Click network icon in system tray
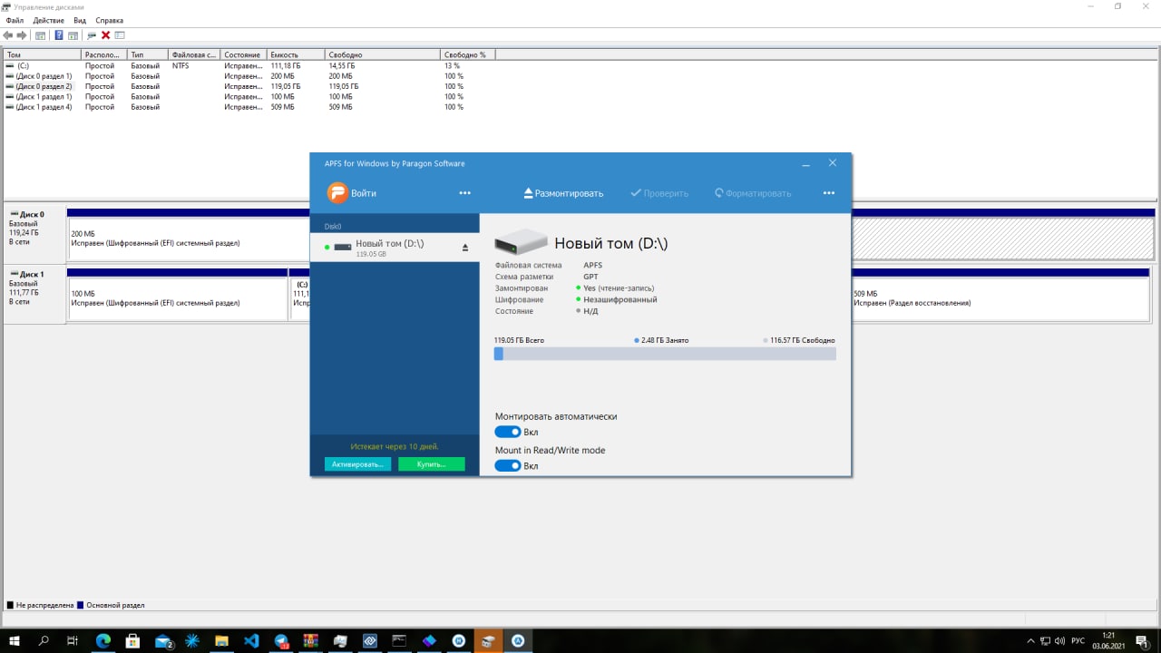Screen dimensions: 1161x653 (x=1045, y=640)
